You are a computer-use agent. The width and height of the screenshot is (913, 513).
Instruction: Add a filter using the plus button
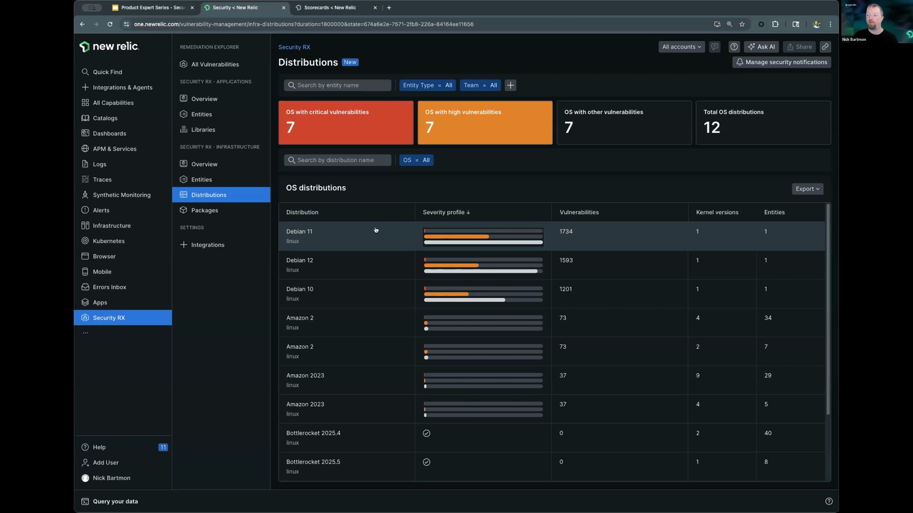click(x=510, y=85)
